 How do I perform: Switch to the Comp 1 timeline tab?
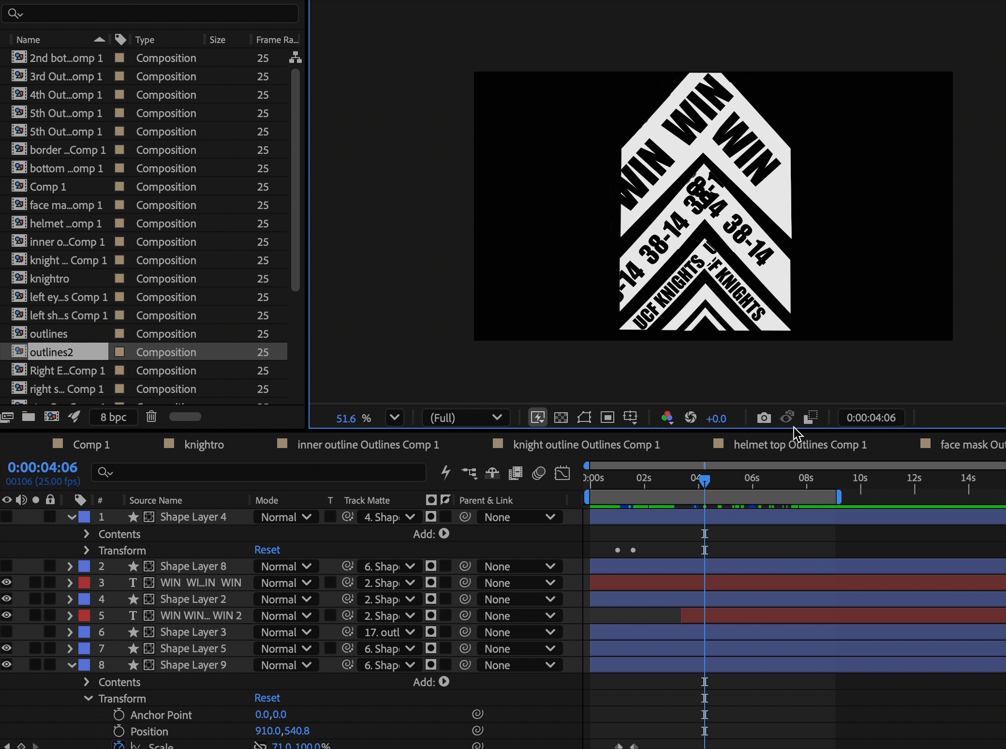point(91,445)
